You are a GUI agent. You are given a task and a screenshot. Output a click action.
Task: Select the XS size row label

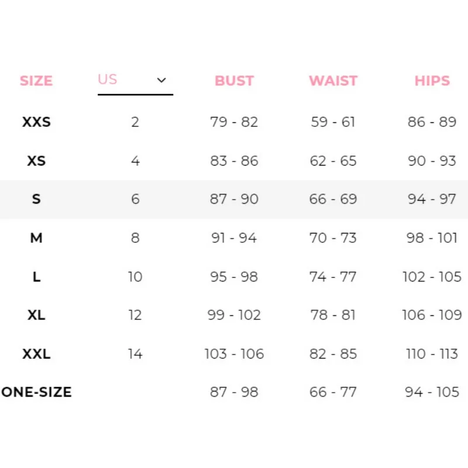[x=36, y=160]
